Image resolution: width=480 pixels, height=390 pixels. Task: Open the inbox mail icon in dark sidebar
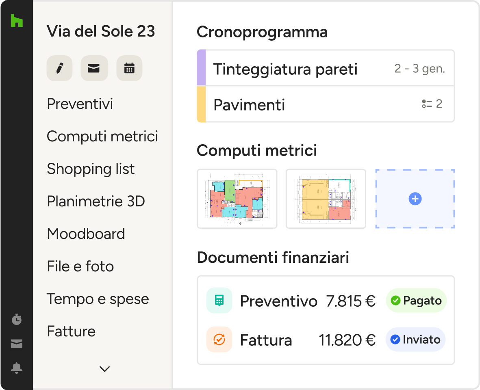(17, 344)
